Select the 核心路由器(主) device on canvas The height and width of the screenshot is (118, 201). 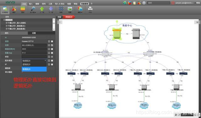[x=105, y=54]
